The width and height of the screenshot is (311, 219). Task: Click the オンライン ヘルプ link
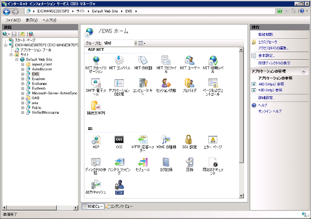pos(270,111)
